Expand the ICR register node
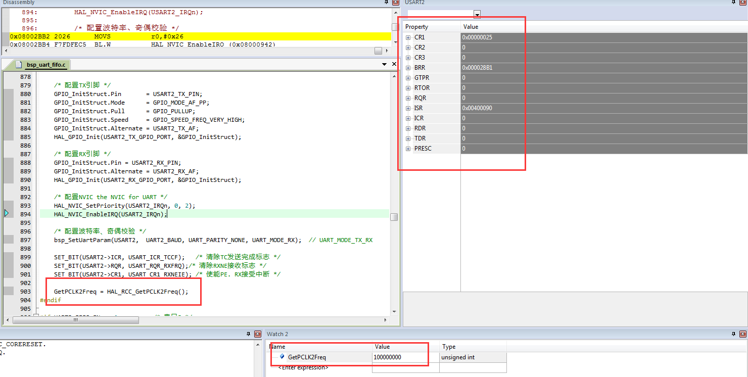Image resolution: width=748 pixels, height=377 pixels. [408, 118]
